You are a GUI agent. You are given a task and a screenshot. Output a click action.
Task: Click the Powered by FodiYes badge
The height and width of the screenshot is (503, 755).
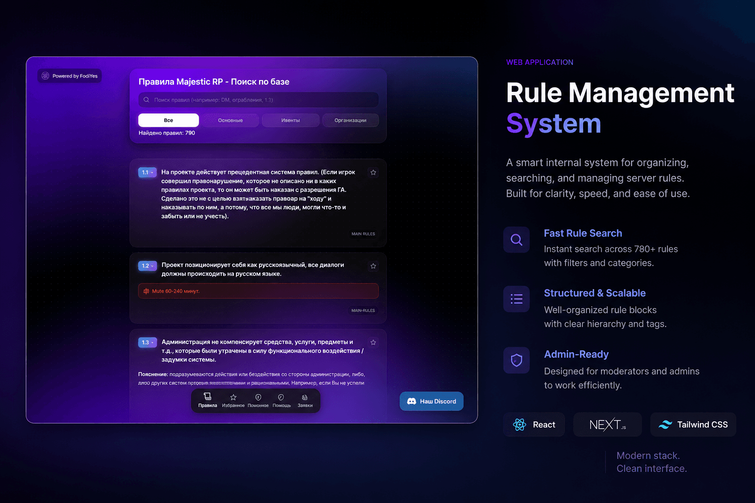click(70, 76)
